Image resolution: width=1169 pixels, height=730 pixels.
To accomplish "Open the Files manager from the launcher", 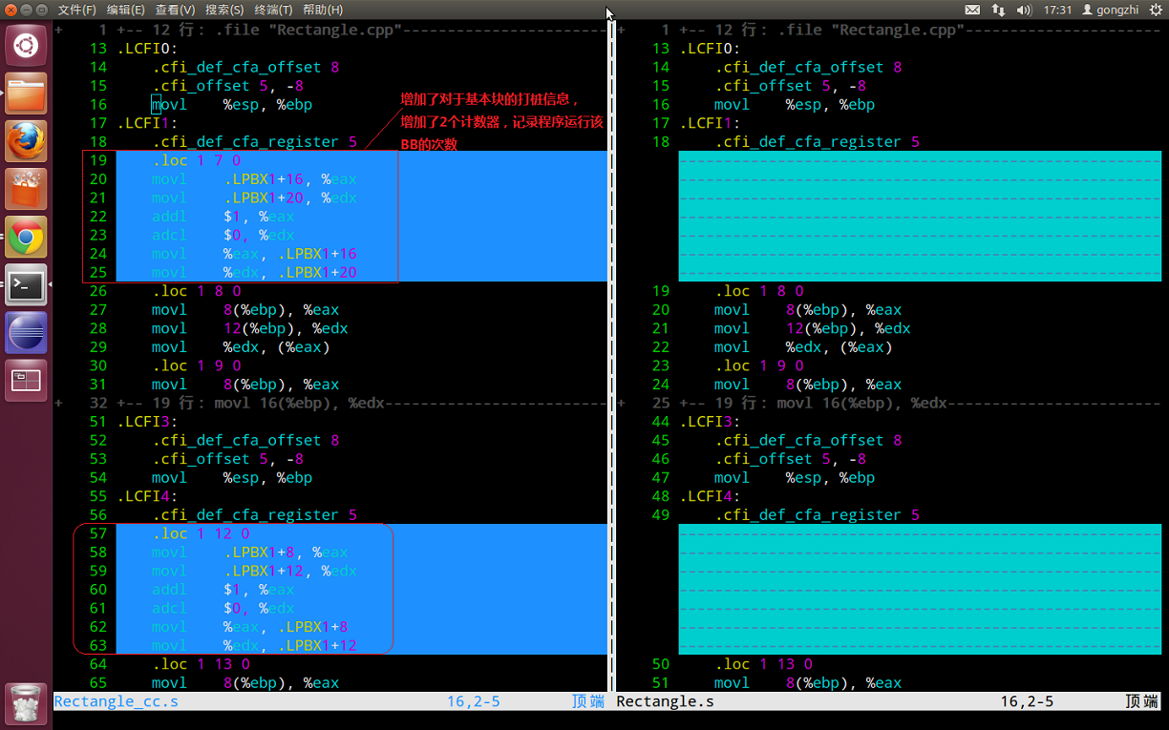I will pos(26,93).
